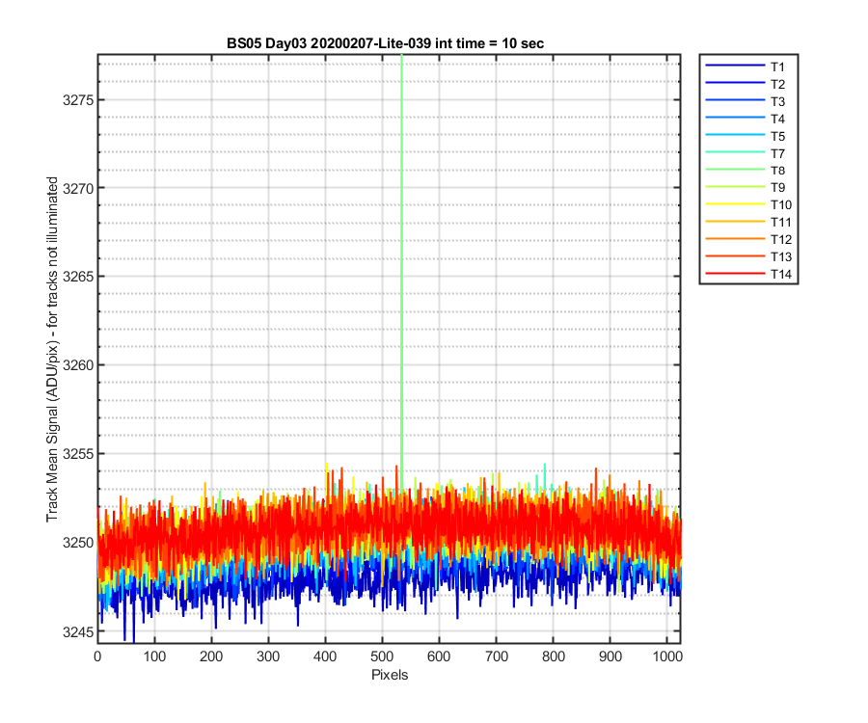Viewport: 868px width, 723px height.
Task: Click the y-axis tick label 3245
Action: click(x=78, y=631)
